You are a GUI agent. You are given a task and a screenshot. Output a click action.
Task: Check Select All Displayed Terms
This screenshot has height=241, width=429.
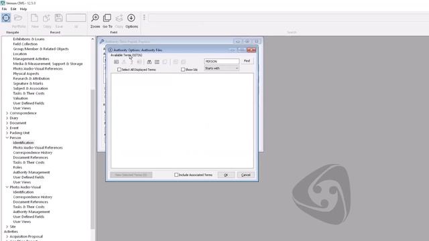point(119,70)
